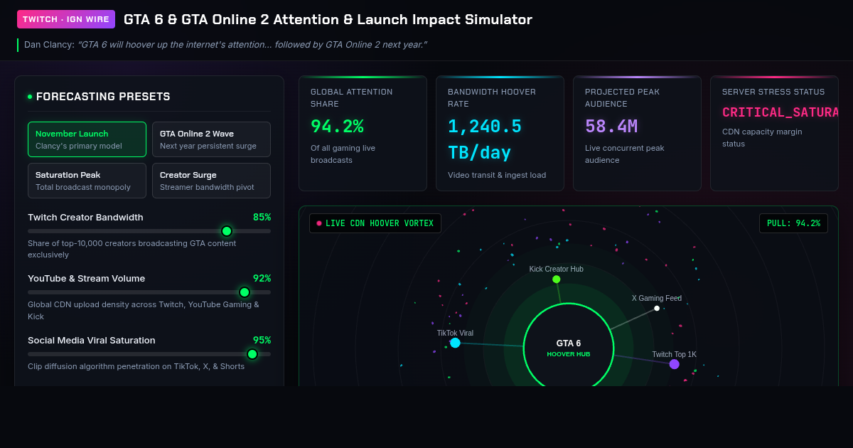
Task: Select the GTA Online 2 Wave preset
Action: pos(211,139)
